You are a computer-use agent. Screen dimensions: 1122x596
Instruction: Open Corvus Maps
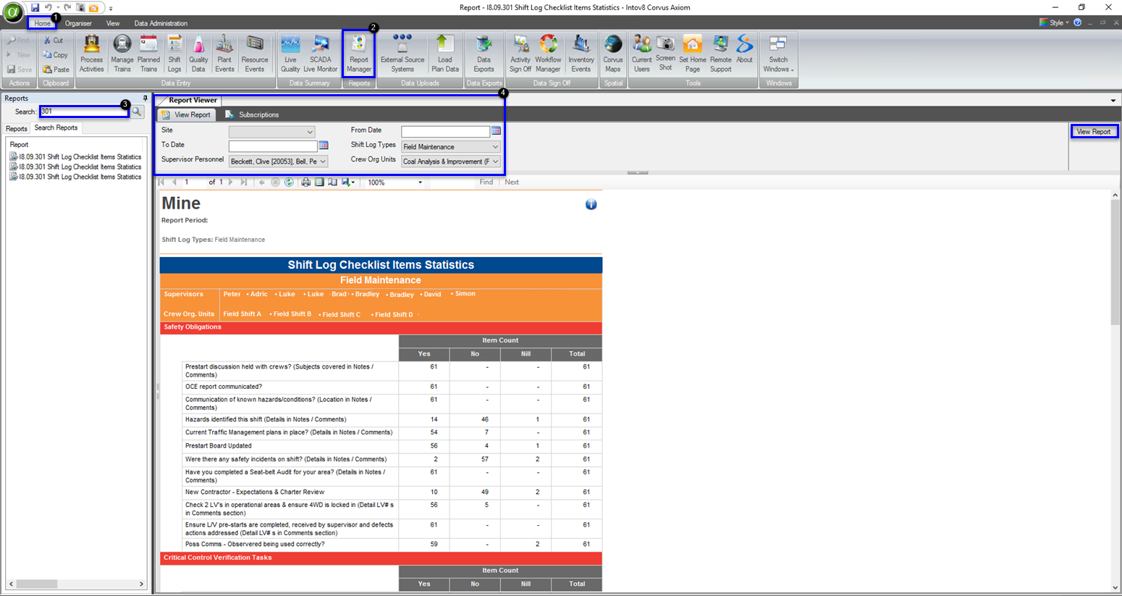point(612,54)
